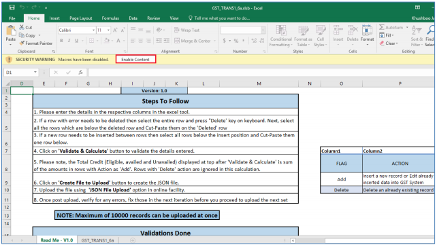Switch to the Review tab
The height and width of the screenshot is (245, 437).
[154, 18]
